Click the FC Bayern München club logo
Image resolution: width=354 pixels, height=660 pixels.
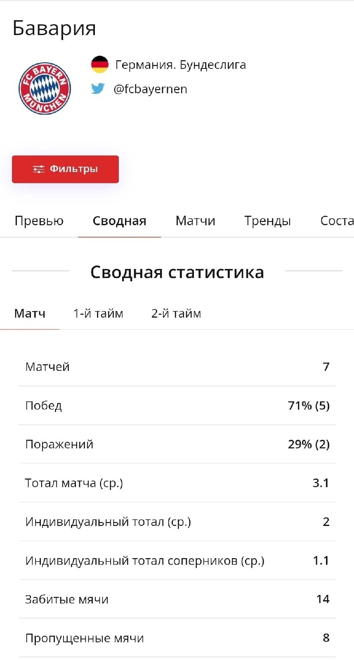45,88
